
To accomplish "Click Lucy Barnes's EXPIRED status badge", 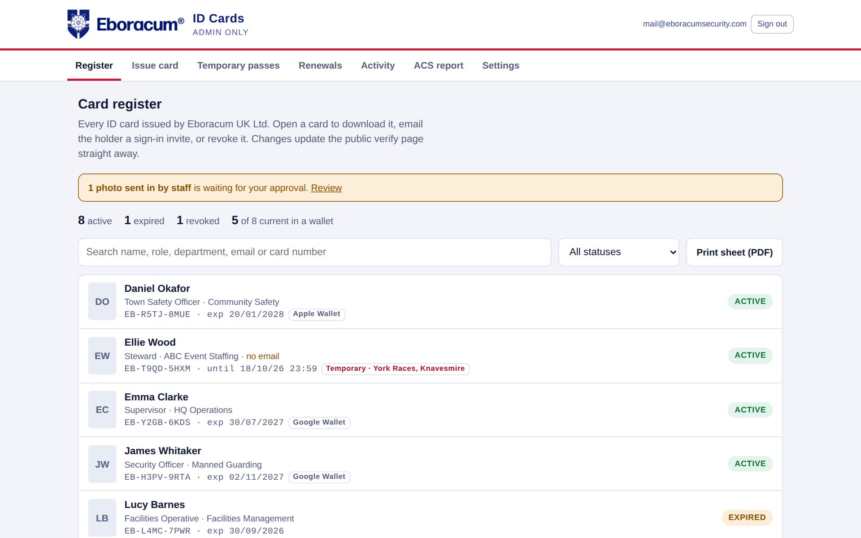I will pyautogui.click(x=747, y=517).
